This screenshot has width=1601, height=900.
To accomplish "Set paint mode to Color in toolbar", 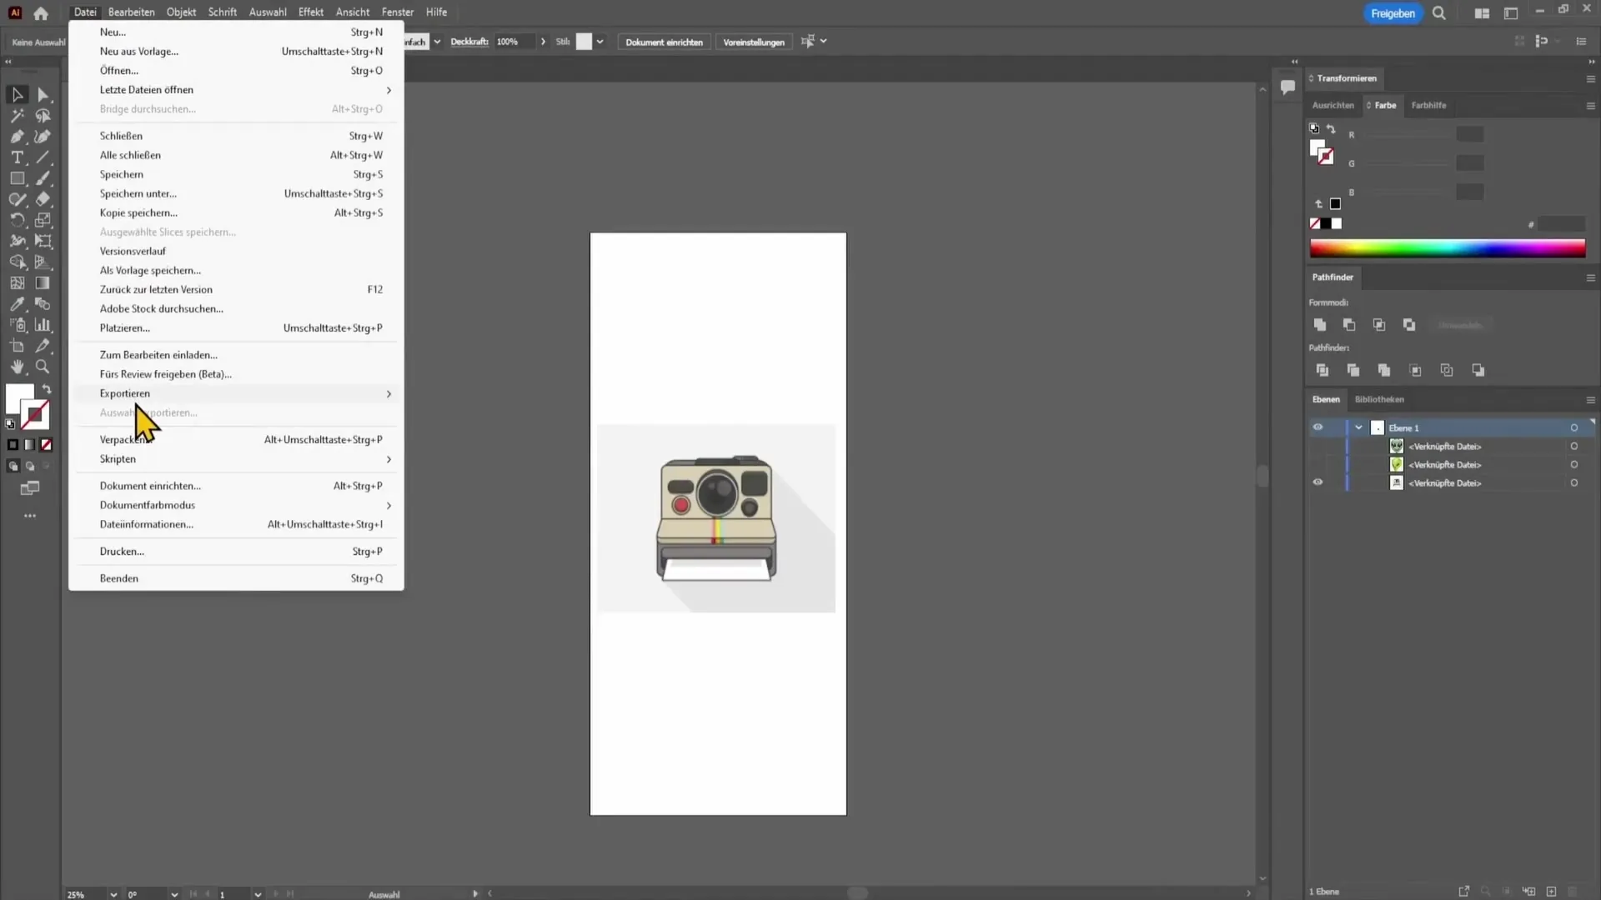I will point(13,445).
